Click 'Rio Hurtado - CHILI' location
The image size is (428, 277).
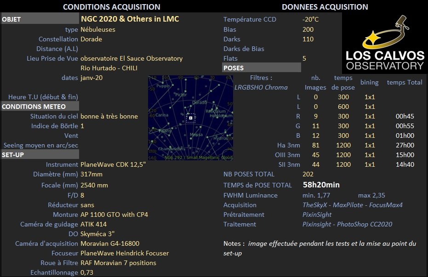point(109,68)
